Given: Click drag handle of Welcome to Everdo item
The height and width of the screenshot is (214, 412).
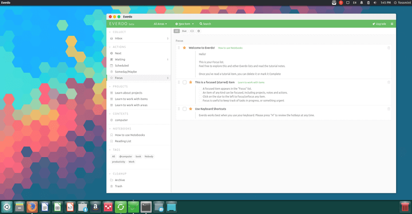Looking at the screenshot, I should pyautogui.click(x=179, y=48).
